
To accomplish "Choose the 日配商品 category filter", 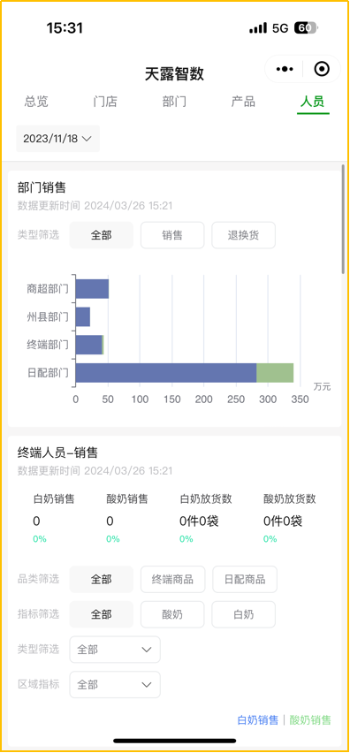I will point(244,579).
